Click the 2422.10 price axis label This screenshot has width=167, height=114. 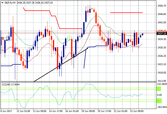click(x=162, y=64)
